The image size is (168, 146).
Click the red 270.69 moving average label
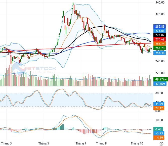[x=159, y=39]
